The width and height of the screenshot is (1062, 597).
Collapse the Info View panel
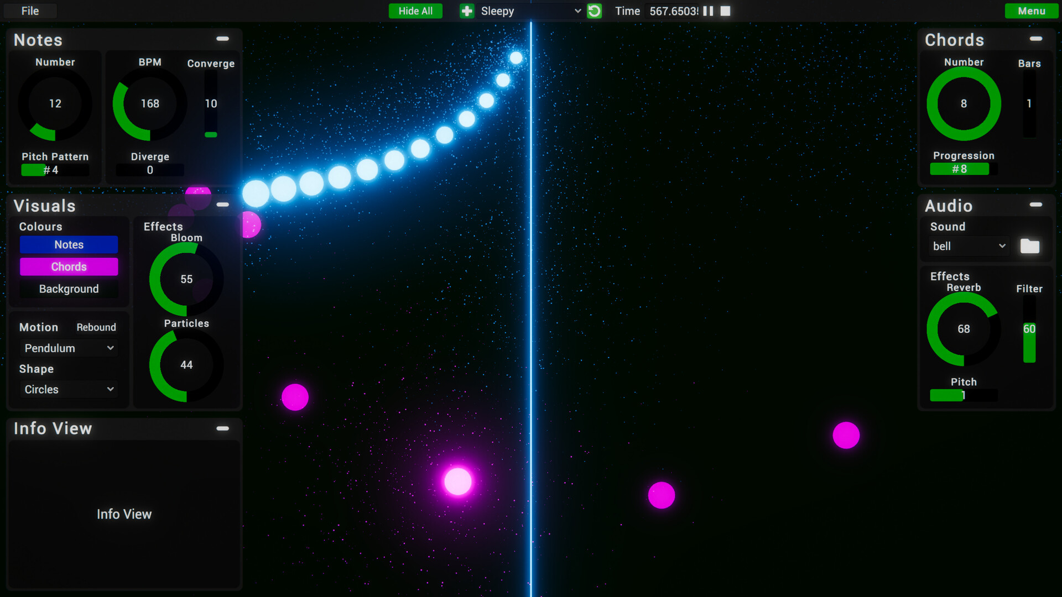(x=223, y=428)
